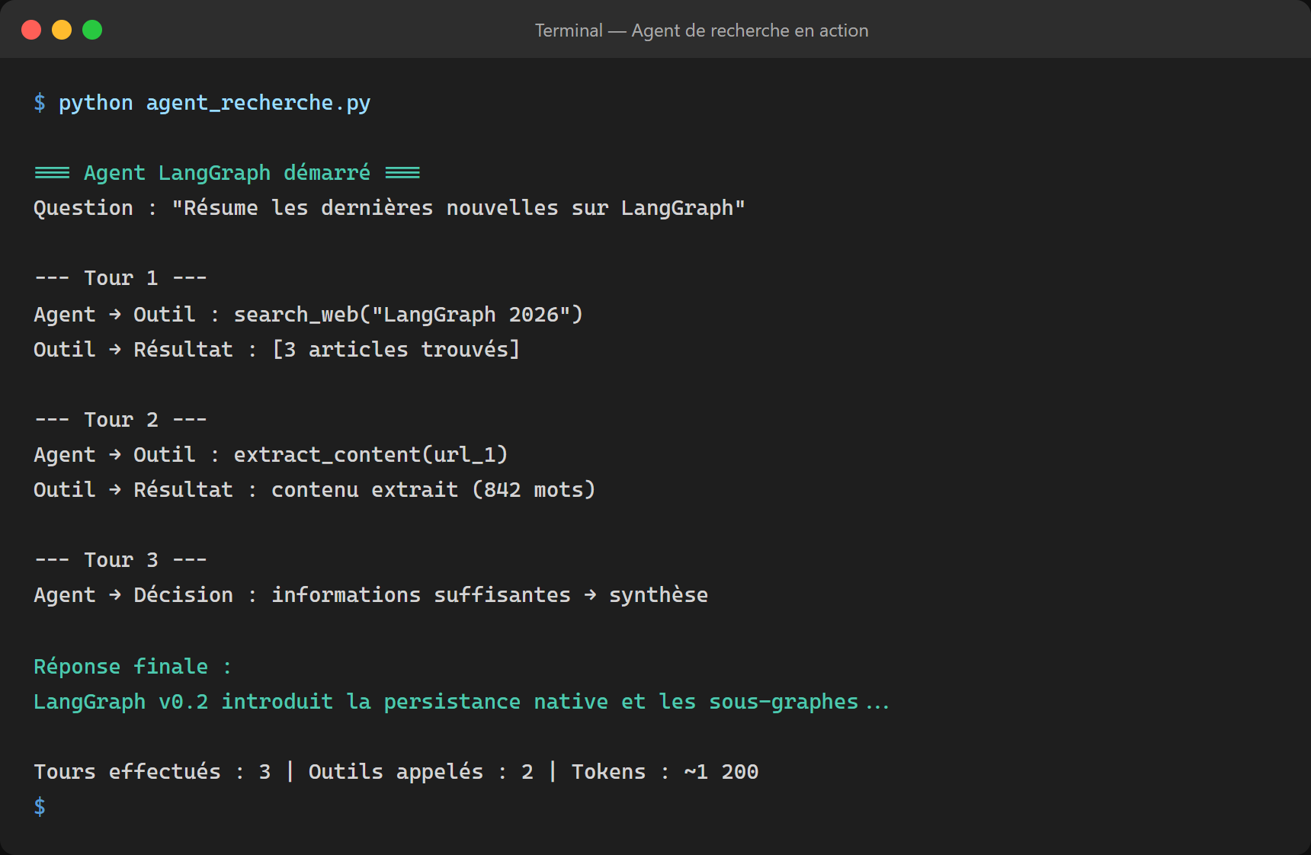Click the window title 'Terminal — Agent de recherche en action'
Viewport: 1311px width, 855px height.
click(x=701, y=30)
